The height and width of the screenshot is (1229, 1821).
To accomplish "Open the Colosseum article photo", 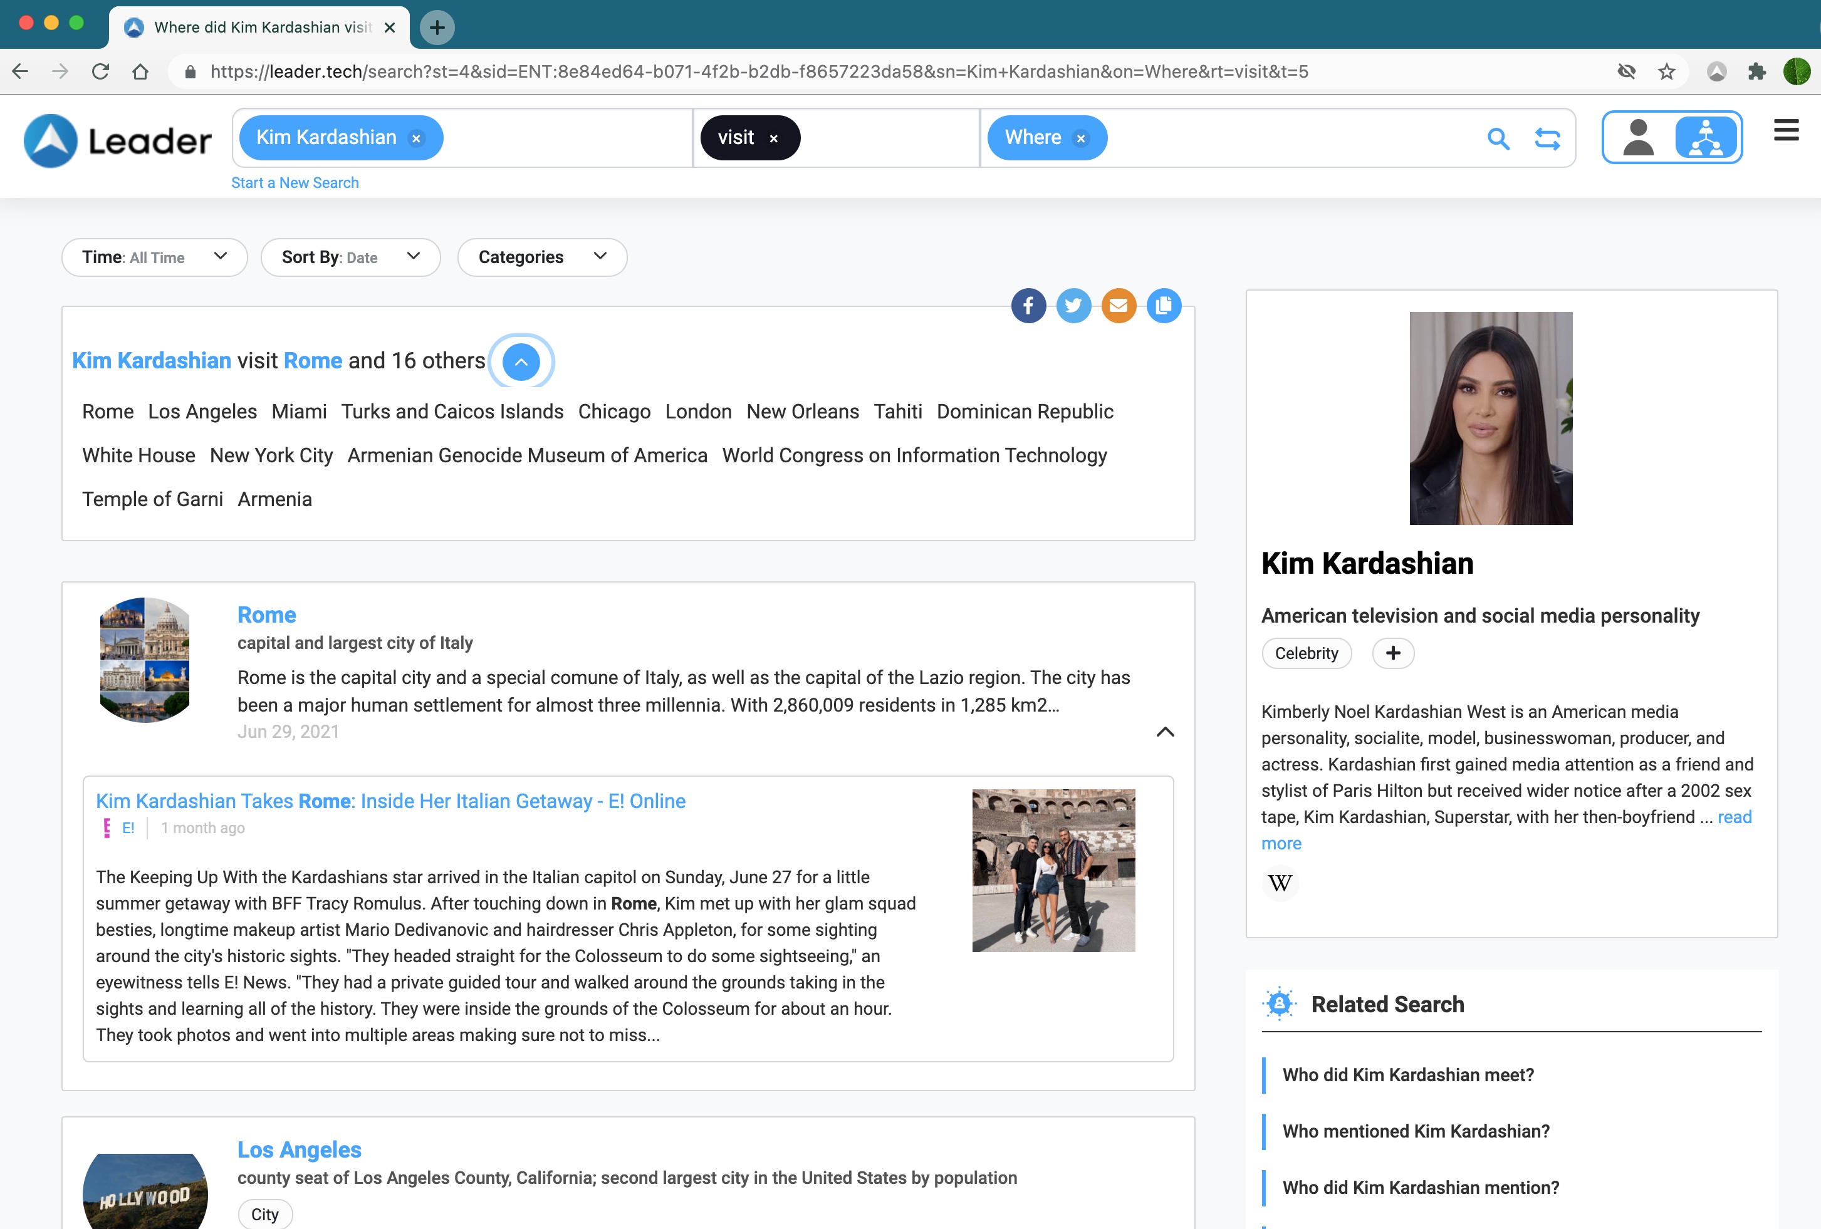I will (1053, 870).
